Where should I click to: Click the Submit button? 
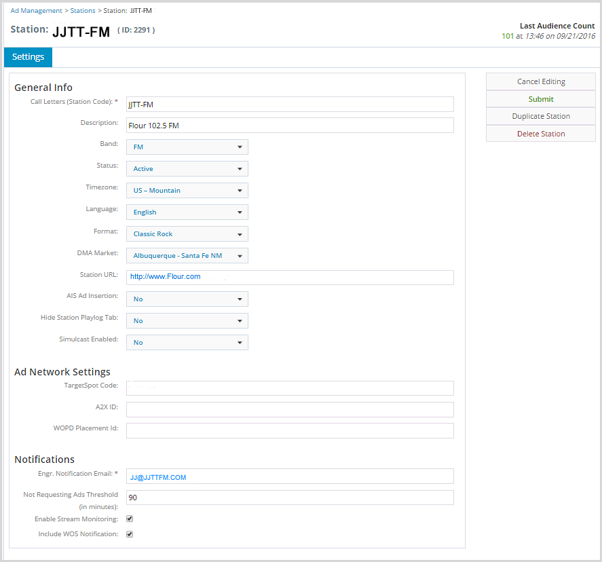[x=540, y=99]
